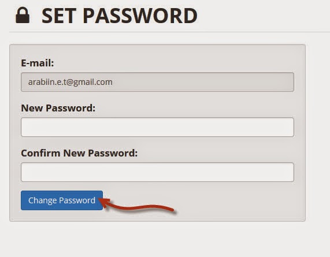
Task: Click the word SET in the page title
Action: (x=59, y=16)
